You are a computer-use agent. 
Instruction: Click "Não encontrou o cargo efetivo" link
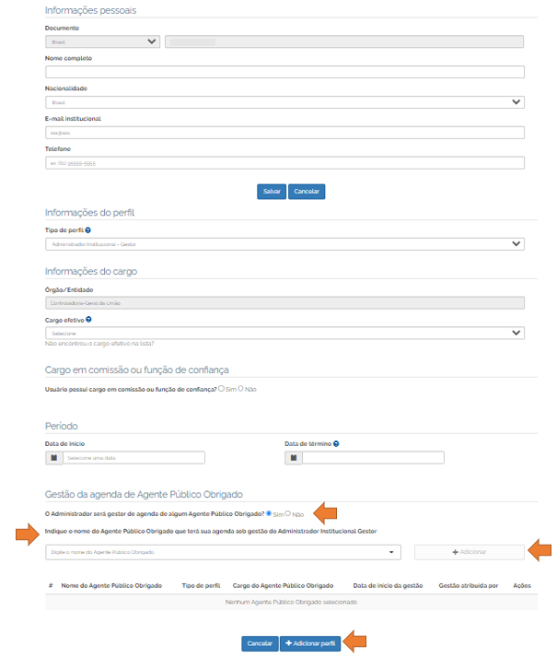(99, 344)
